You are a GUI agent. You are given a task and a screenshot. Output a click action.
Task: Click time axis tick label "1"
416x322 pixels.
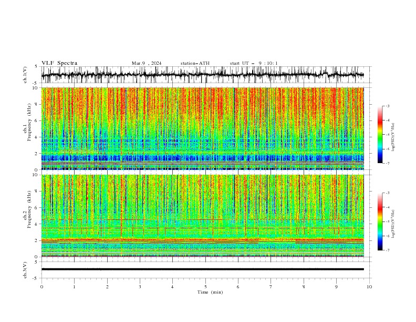(x=74, y=287)
